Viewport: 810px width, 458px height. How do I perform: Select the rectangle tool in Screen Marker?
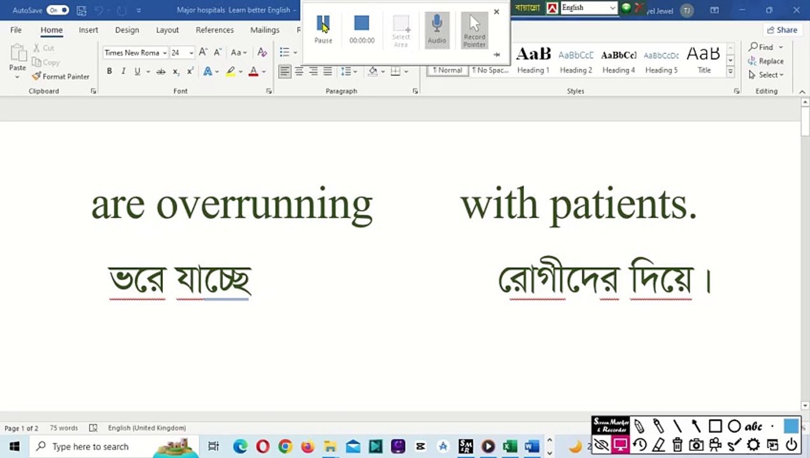tap(715, 426)
